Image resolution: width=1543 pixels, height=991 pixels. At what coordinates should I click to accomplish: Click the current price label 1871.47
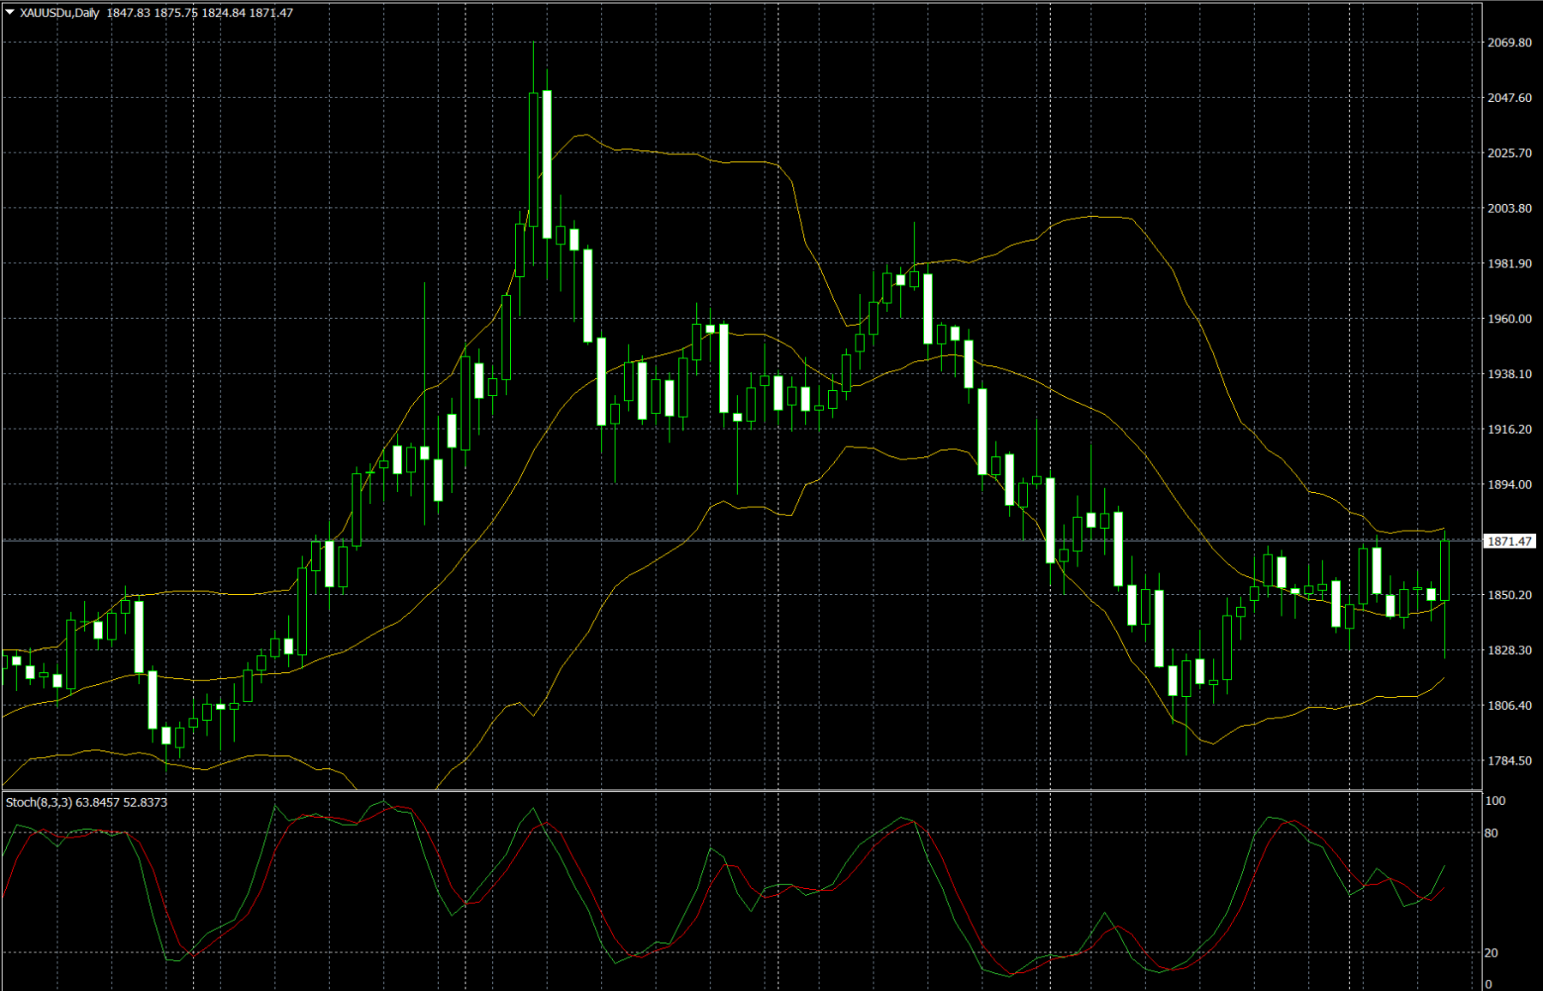click(x=1510, y=541)
